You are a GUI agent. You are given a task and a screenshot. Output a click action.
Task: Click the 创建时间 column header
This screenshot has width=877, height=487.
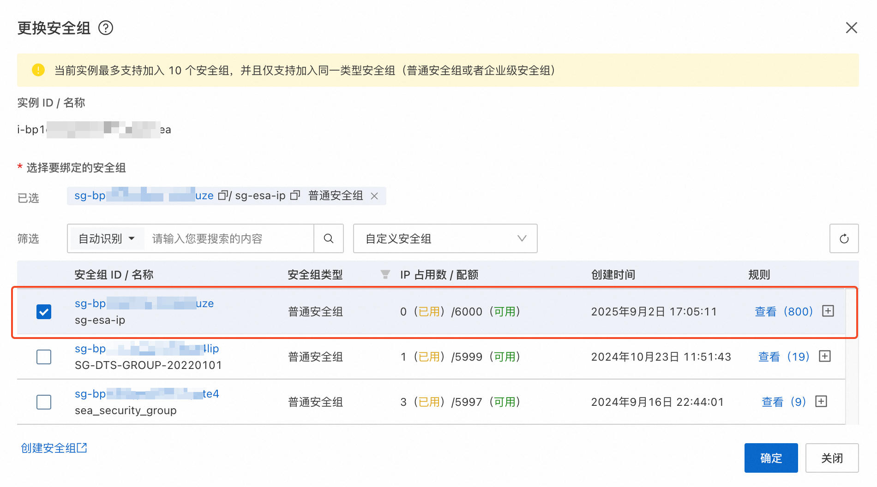[613, 275]
